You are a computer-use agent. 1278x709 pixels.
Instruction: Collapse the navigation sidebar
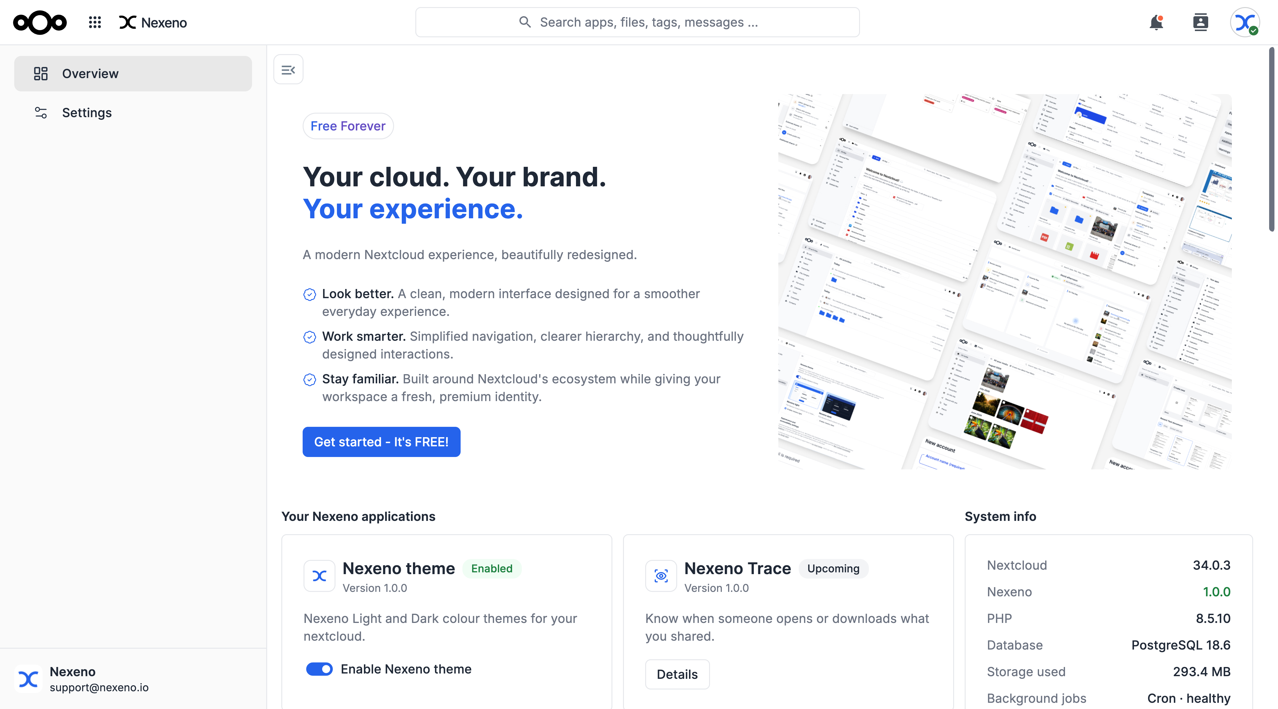point(288,70)
